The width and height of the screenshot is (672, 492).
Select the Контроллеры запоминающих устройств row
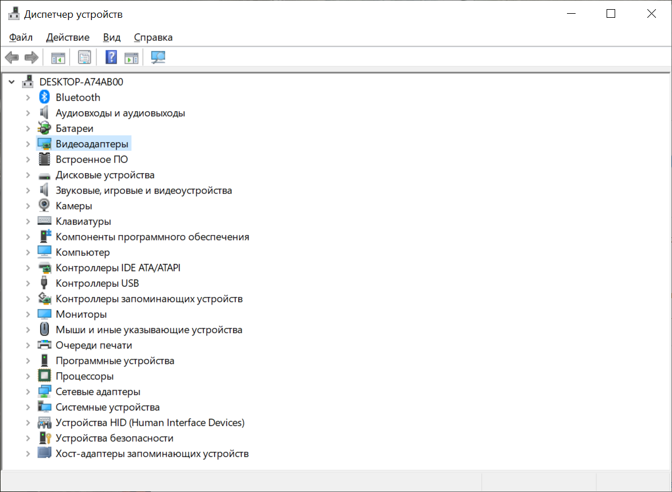tap(149, 298)
